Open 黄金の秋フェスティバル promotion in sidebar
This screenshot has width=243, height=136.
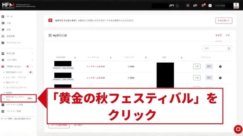point(16,98)
